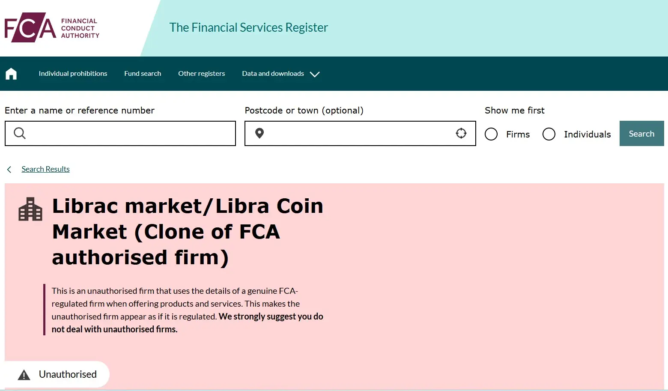668x391 pixels.
Task: Click the magnifying glass search icon
Action: click(x=20, y=133)
